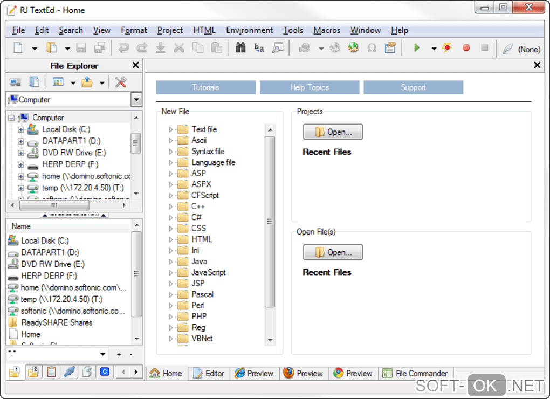Click the File Explorer up folder icon
Viewport: 550px width, 399px height.
tap(87, 82)
